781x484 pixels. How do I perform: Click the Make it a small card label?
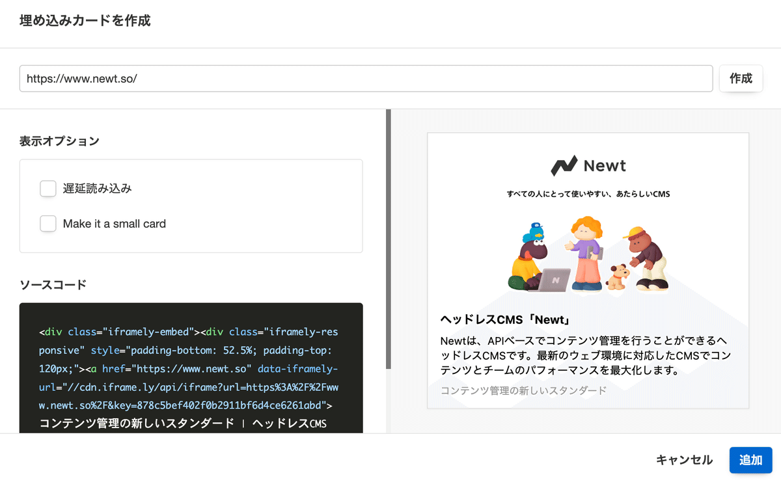[115, 224]
